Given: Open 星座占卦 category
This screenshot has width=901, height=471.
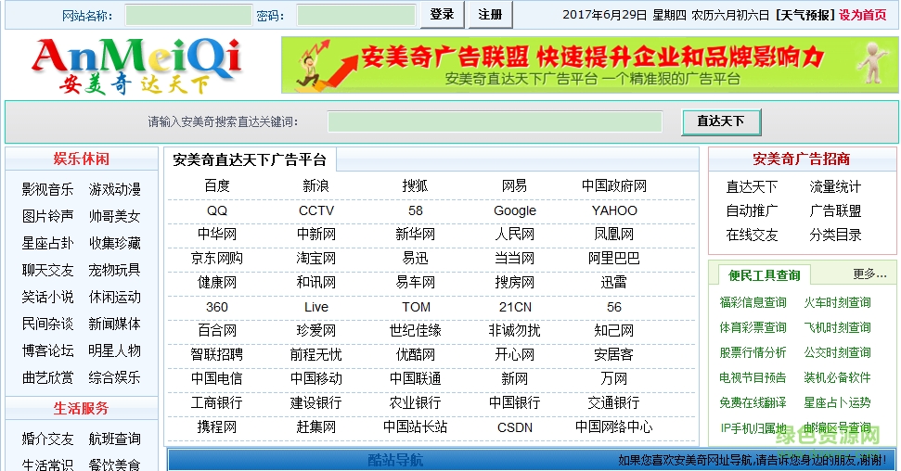Looking at the screenshot, I should 47,244.
